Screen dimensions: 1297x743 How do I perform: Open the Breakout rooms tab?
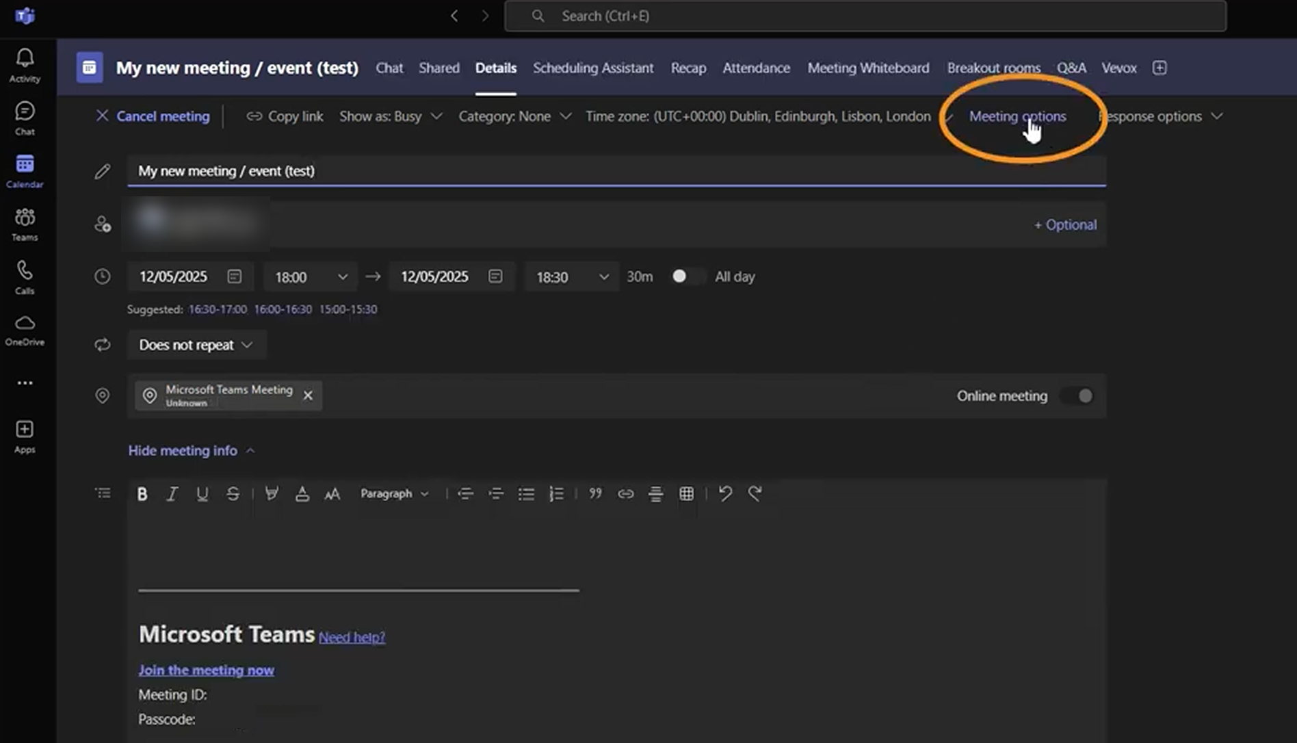pyautogui.click(x=993, y=68)
